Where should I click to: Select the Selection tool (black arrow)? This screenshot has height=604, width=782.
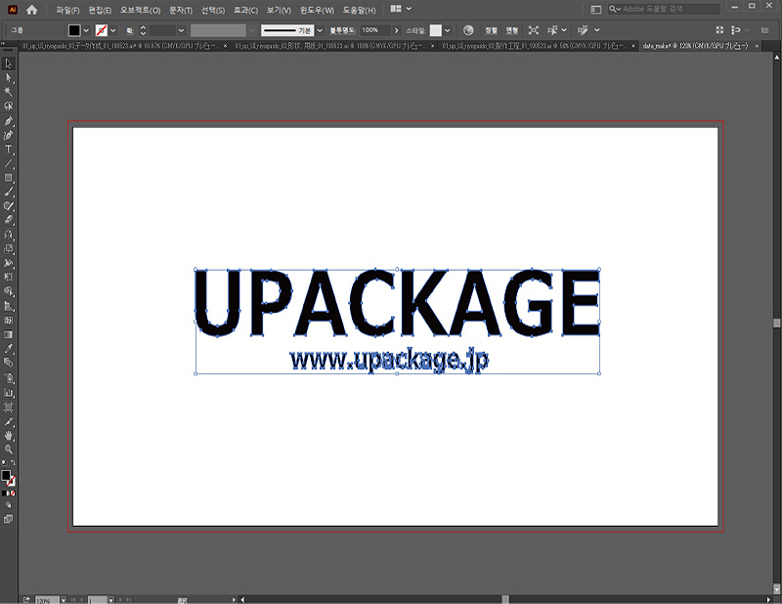pyautogui.click(x=8, y=64)
